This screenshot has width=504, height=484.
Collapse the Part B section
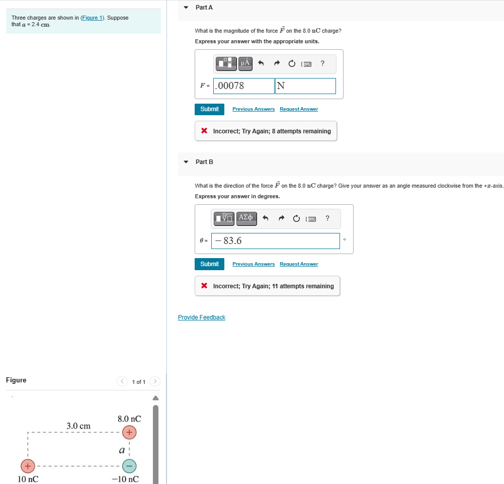187,162
